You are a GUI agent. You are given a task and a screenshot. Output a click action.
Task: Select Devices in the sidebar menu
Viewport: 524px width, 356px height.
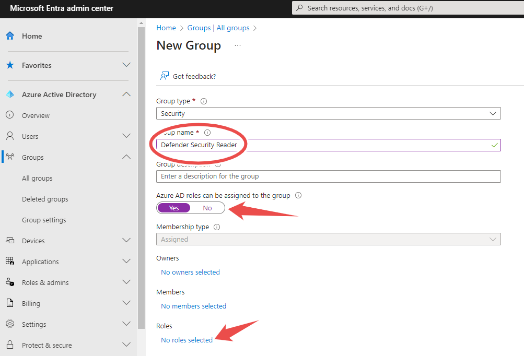coord(33,241)
